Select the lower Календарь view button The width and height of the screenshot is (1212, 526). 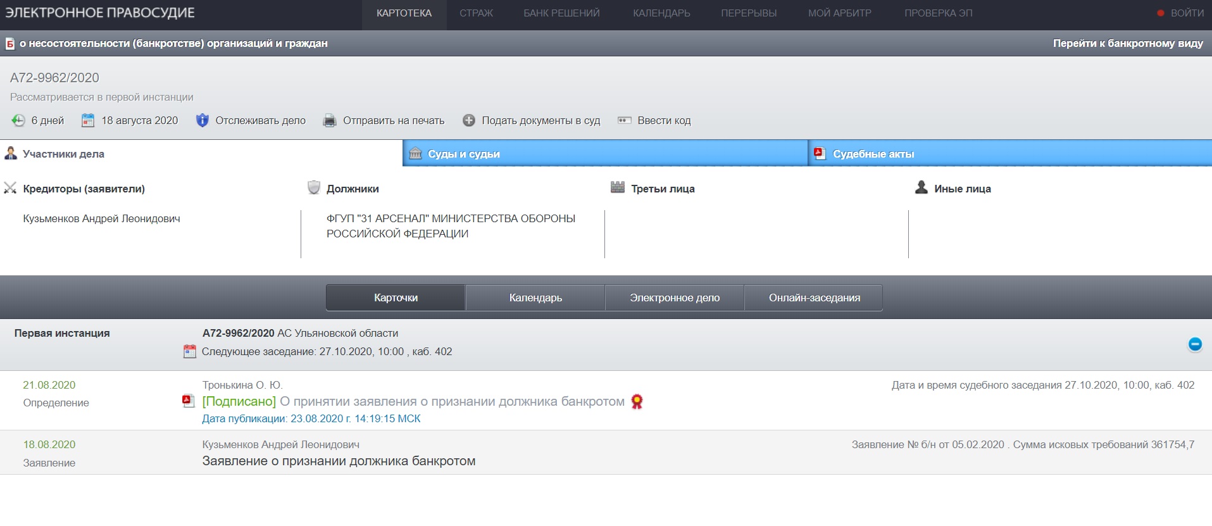point(535,297)
